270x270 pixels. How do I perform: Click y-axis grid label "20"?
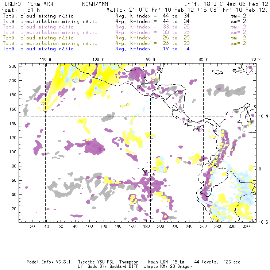[14, 209]
